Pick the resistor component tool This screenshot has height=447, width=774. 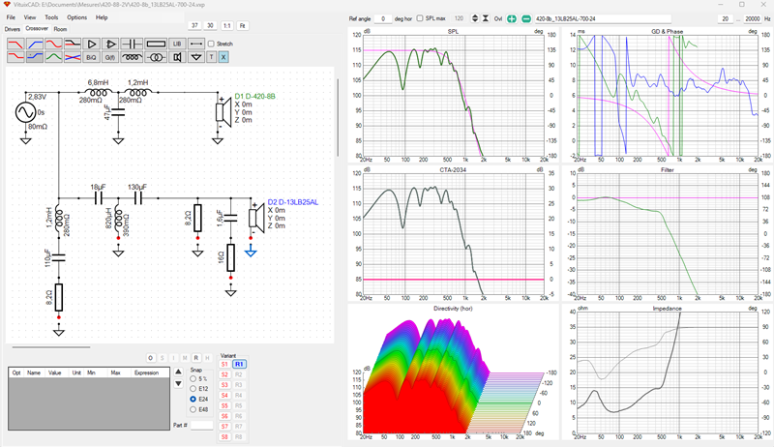point(156,44)
